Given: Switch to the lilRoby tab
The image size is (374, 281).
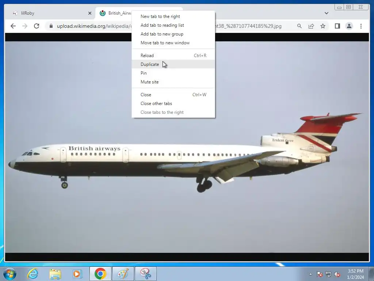Looking at the screenshot, I should (50, 13).
